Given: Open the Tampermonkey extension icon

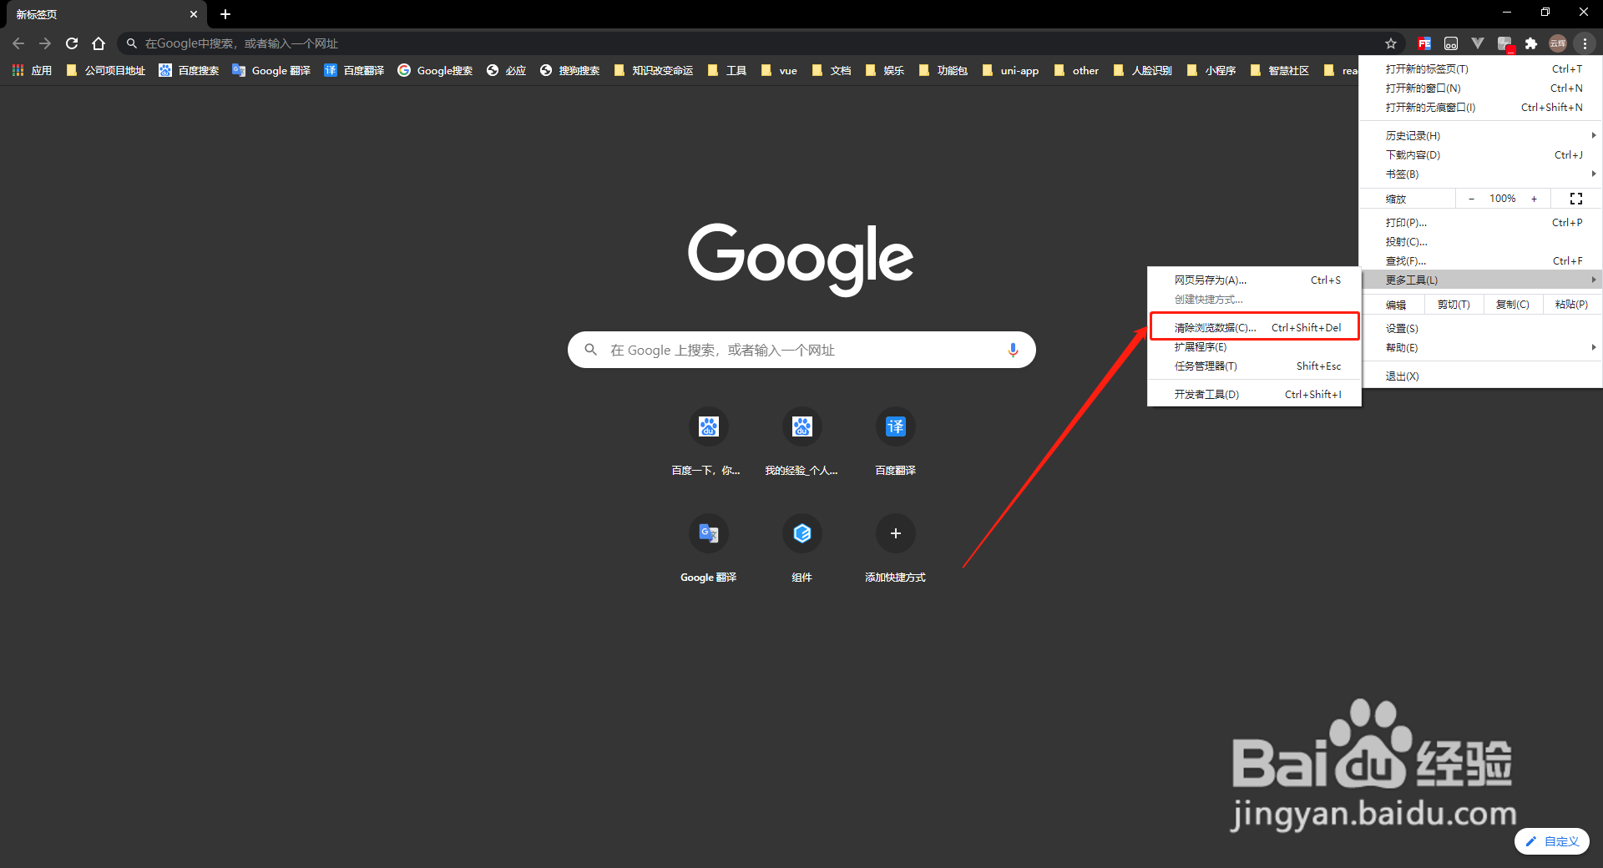Looking at the screenshot, I should pyautogui.click(x=1451, y=43).
